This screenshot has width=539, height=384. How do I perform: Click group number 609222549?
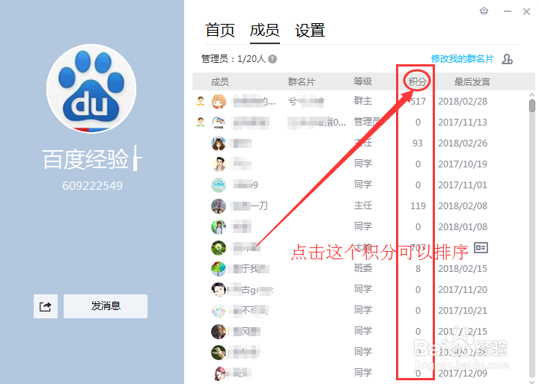click(x=92, y=186)
